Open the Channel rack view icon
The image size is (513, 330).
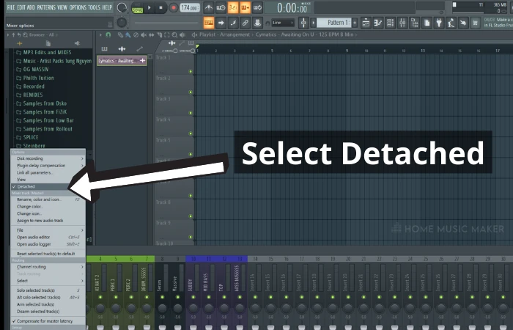(x=390, y=23)
